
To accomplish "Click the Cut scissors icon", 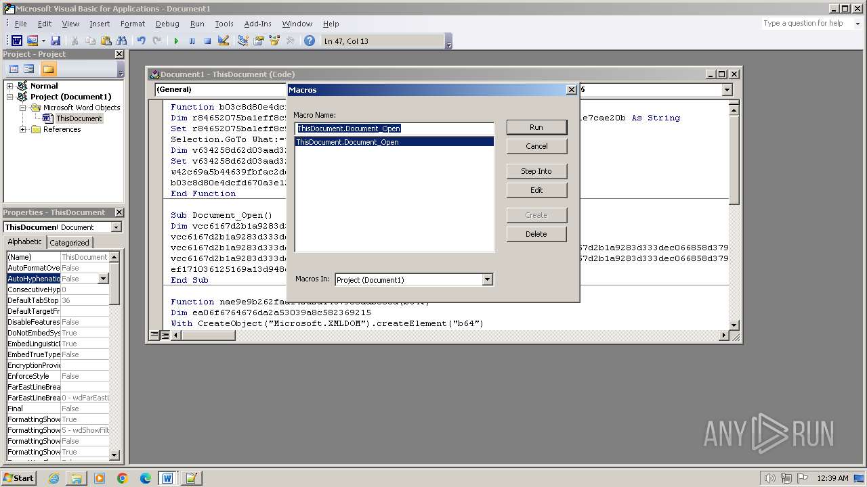I will point(75,41).
